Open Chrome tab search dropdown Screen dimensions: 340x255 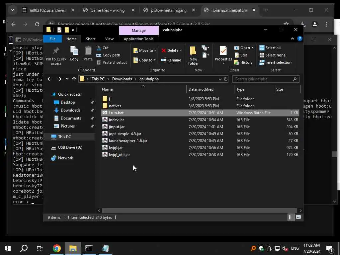(13, 10)
